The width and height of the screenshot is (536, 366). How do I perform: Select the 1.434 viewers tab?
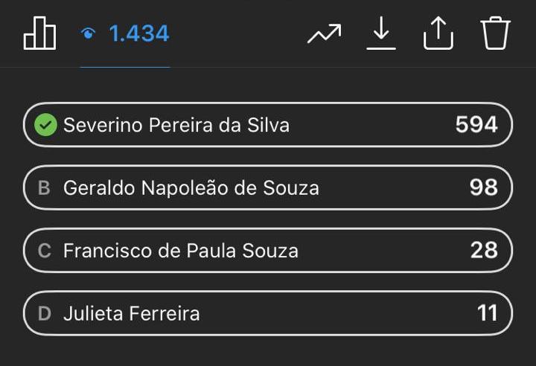125,33
